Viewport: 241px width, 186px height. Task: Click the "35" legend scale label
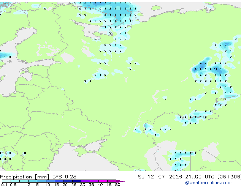(91, 184)
